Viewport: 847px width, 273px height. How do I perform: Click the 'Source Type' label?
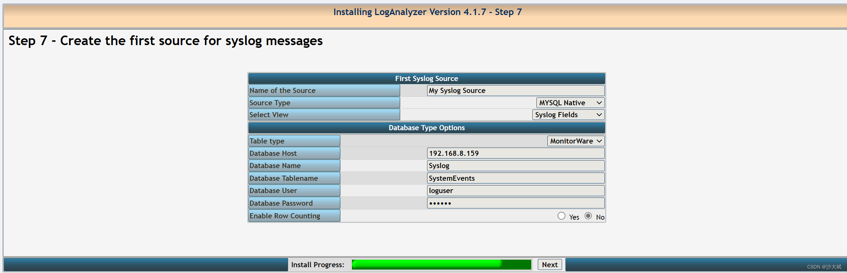click(x=324, y=103)
